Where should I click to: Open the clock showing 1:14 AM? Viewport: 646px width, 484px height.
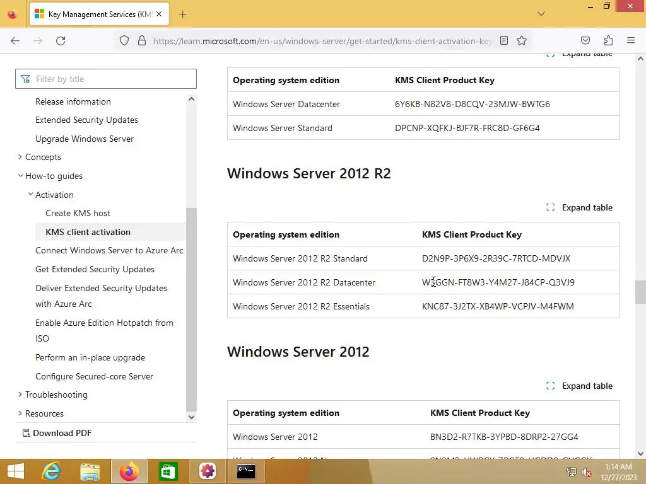pos(618,471)
